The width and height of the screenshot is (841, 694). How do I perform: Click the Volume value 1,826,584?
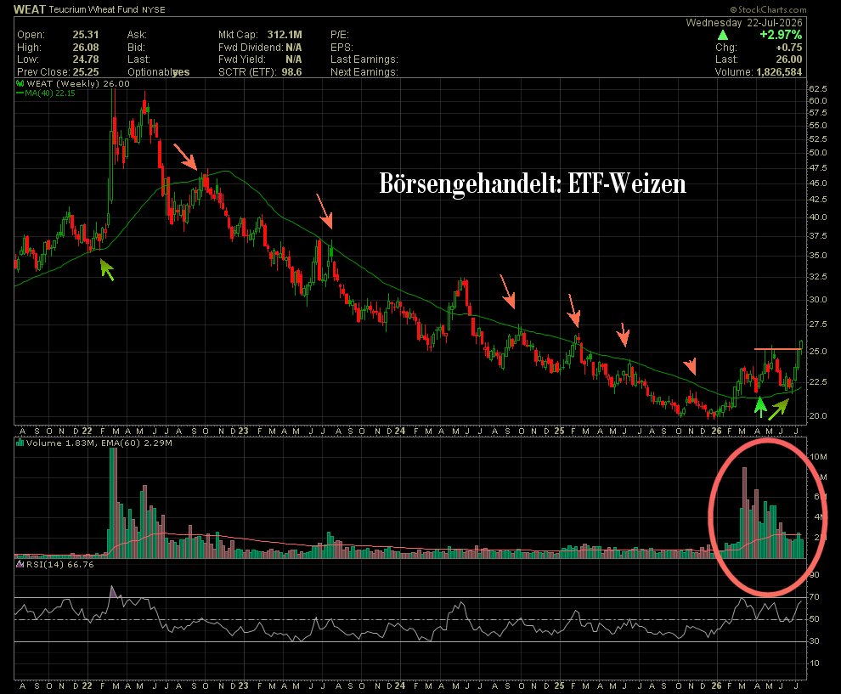(779, 72)
